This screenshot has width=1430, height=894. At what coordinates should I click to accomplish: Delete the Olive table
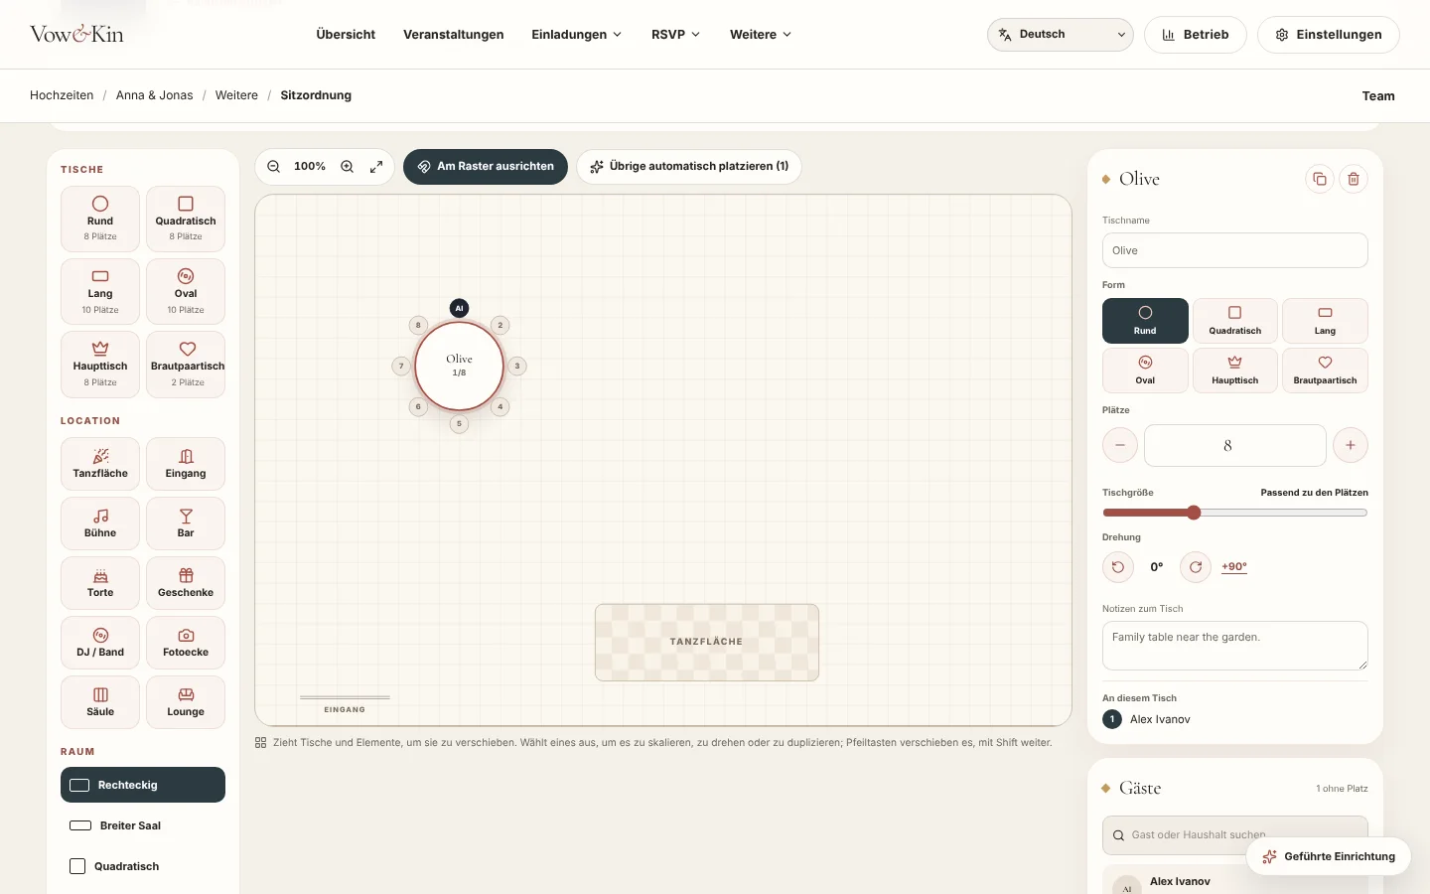tap(1354, 179)
